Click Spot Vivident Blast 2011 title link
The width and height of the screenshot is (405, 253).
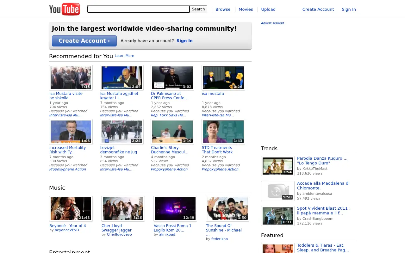[x=324, y=211]
